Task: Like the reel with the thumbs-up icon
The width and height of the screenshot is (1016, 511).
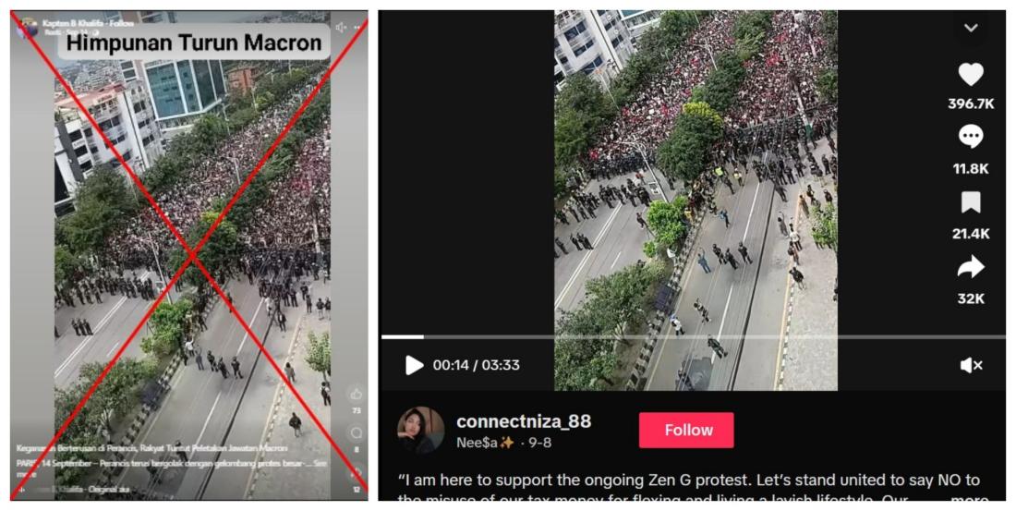Action: 356,394
